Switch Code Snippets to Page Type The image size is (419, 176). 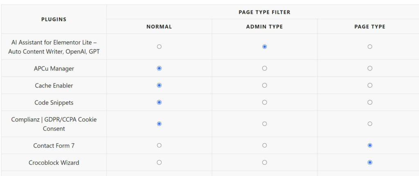pos(370,102)
